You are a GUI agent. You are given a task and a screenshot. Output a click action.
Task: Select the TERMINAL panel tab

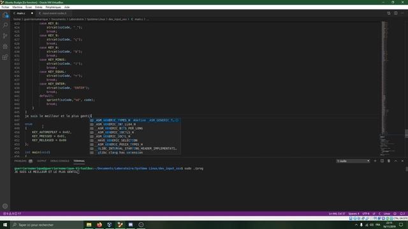click(79, 161)
